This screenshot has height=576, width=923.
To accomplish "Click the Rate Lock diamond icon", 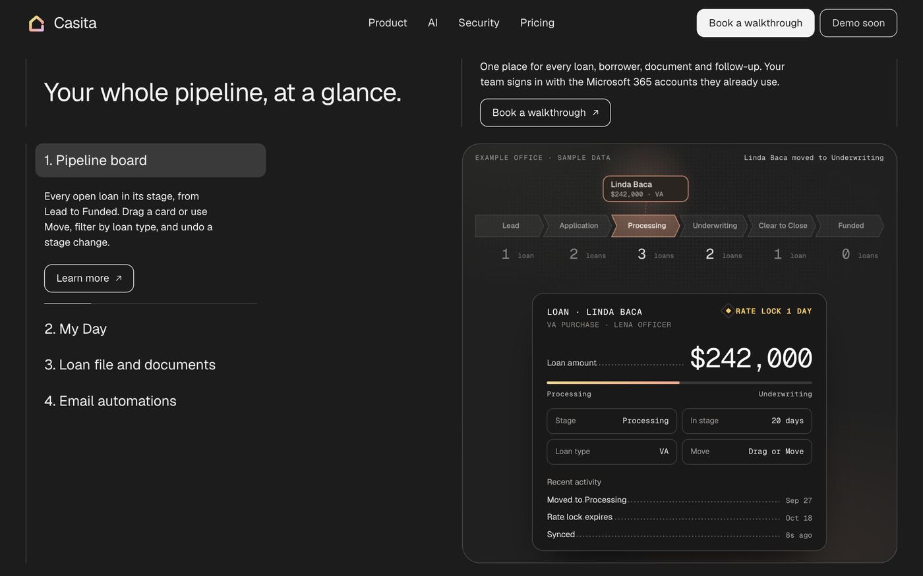I will coord(728,311).
